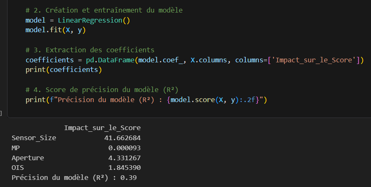Click the output column header Impact_sur_le_Score
This screenshot has width=371, height=187.
pos(102,128)
